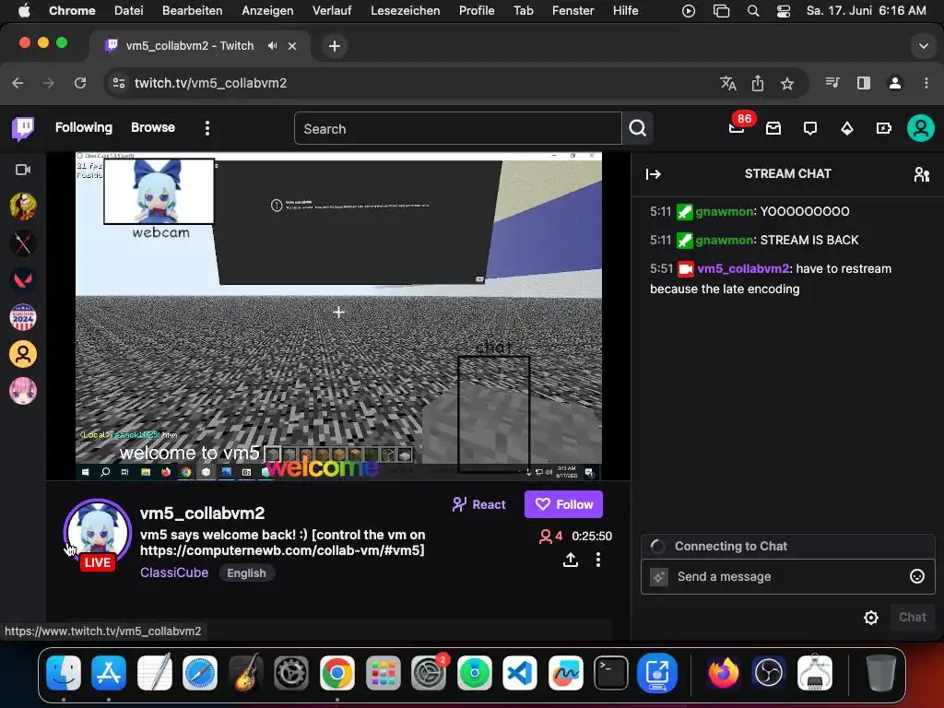Screen dimensions: 944x708
Task: Share this page from the address bar
Action: point(758,83)
